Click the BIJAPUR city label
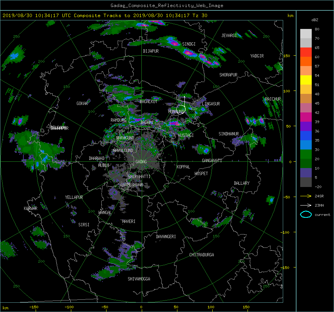Viewport: 334px width, 312px height. tap(151, 51)
